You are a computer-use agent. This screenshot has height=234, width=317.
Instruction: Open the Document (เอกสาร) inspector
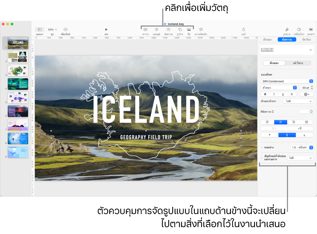click(x=311, y=30)
